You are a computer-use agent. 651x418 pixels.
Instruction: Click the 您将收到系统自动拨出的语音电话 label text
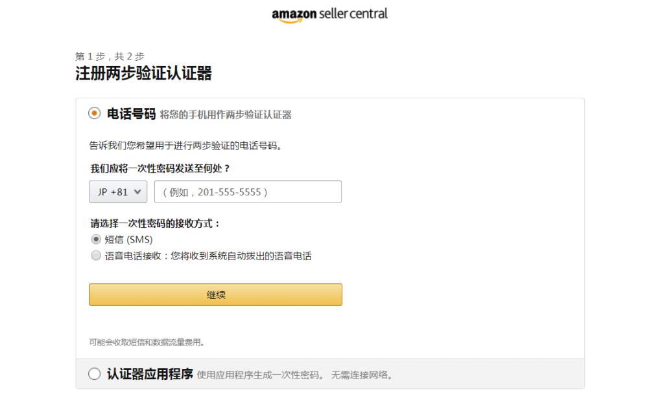pyautogui.click(x=241, y=256)
